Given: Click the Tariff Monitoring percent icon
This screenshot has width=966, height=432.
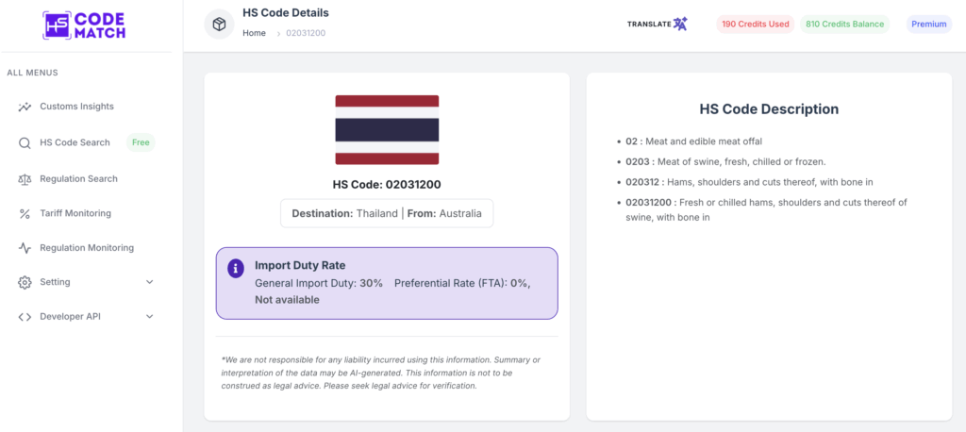Looking at the screenshot, I should pos(25,214).
